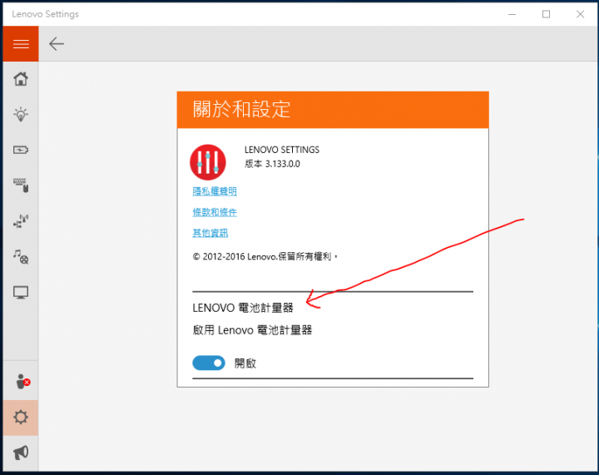Click the LENOVO 電池計量器 section heading
The image size is (599, 475).
click(243, 308)
